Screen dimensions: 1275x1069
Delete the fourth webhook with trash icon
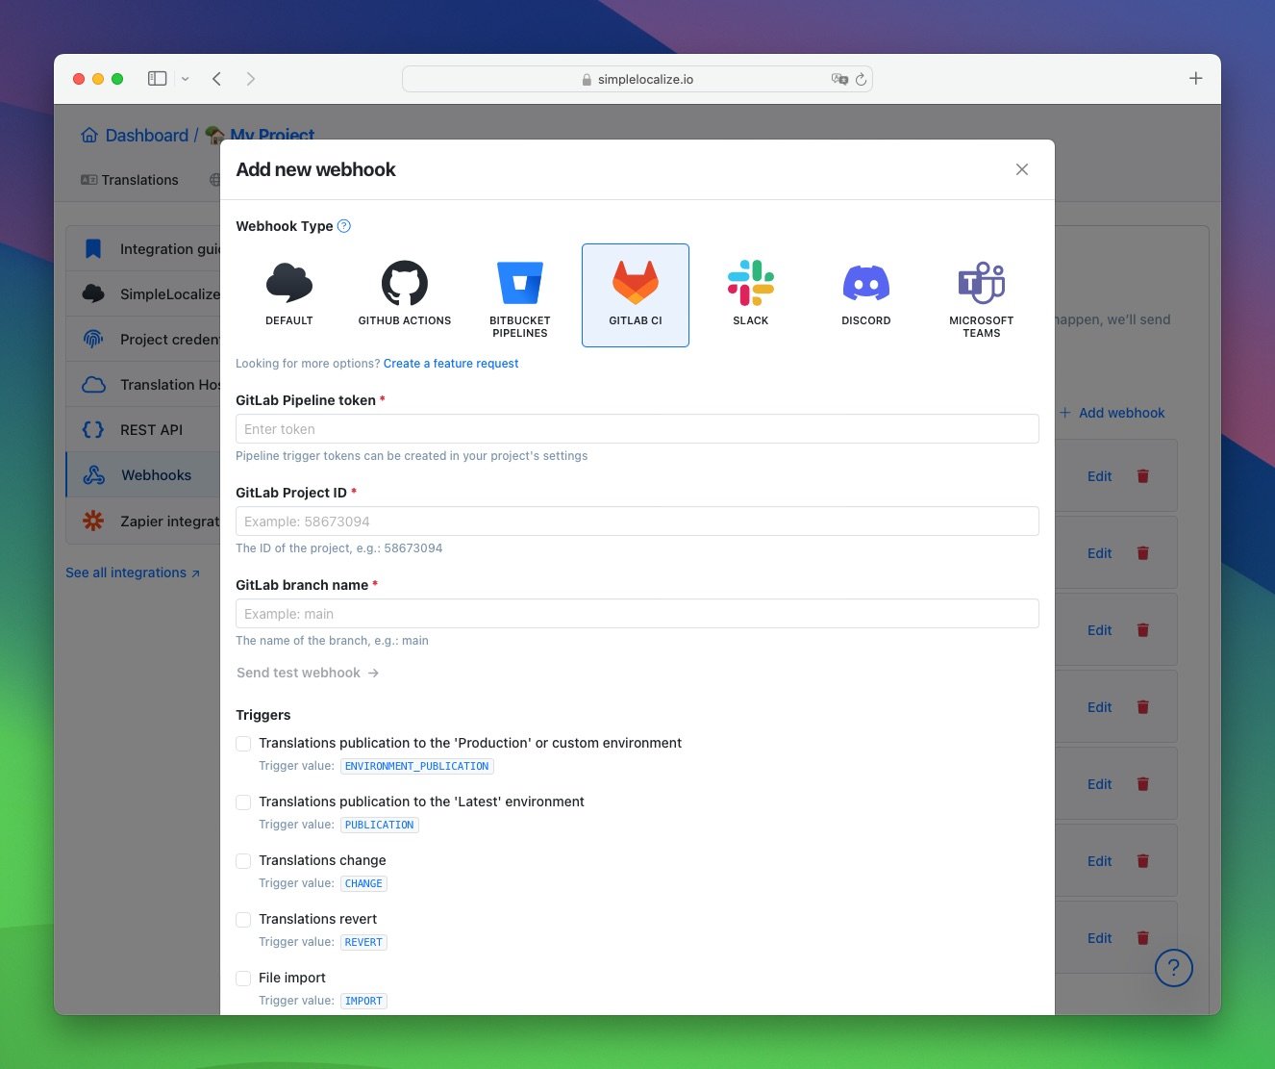[x=1143, y=707]
